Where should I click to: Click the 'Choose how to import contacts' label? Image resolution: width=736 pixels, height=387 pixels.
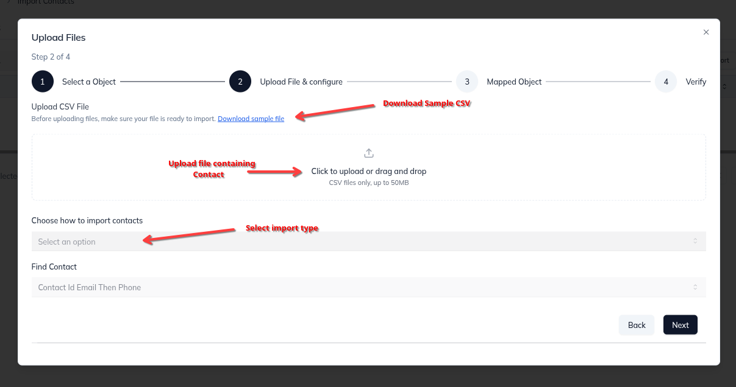(x=87, y=220)
